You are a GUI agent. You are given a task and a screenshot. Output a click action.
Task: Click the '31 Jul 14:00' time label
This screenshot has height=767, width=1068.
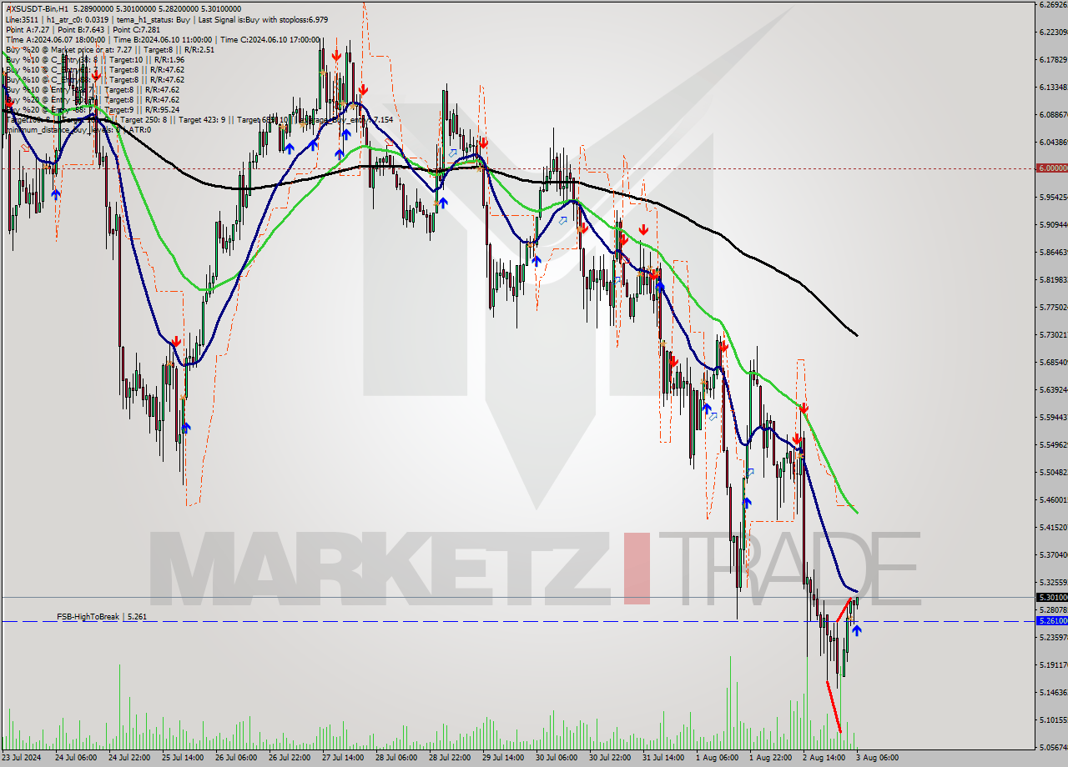[663, 758]
